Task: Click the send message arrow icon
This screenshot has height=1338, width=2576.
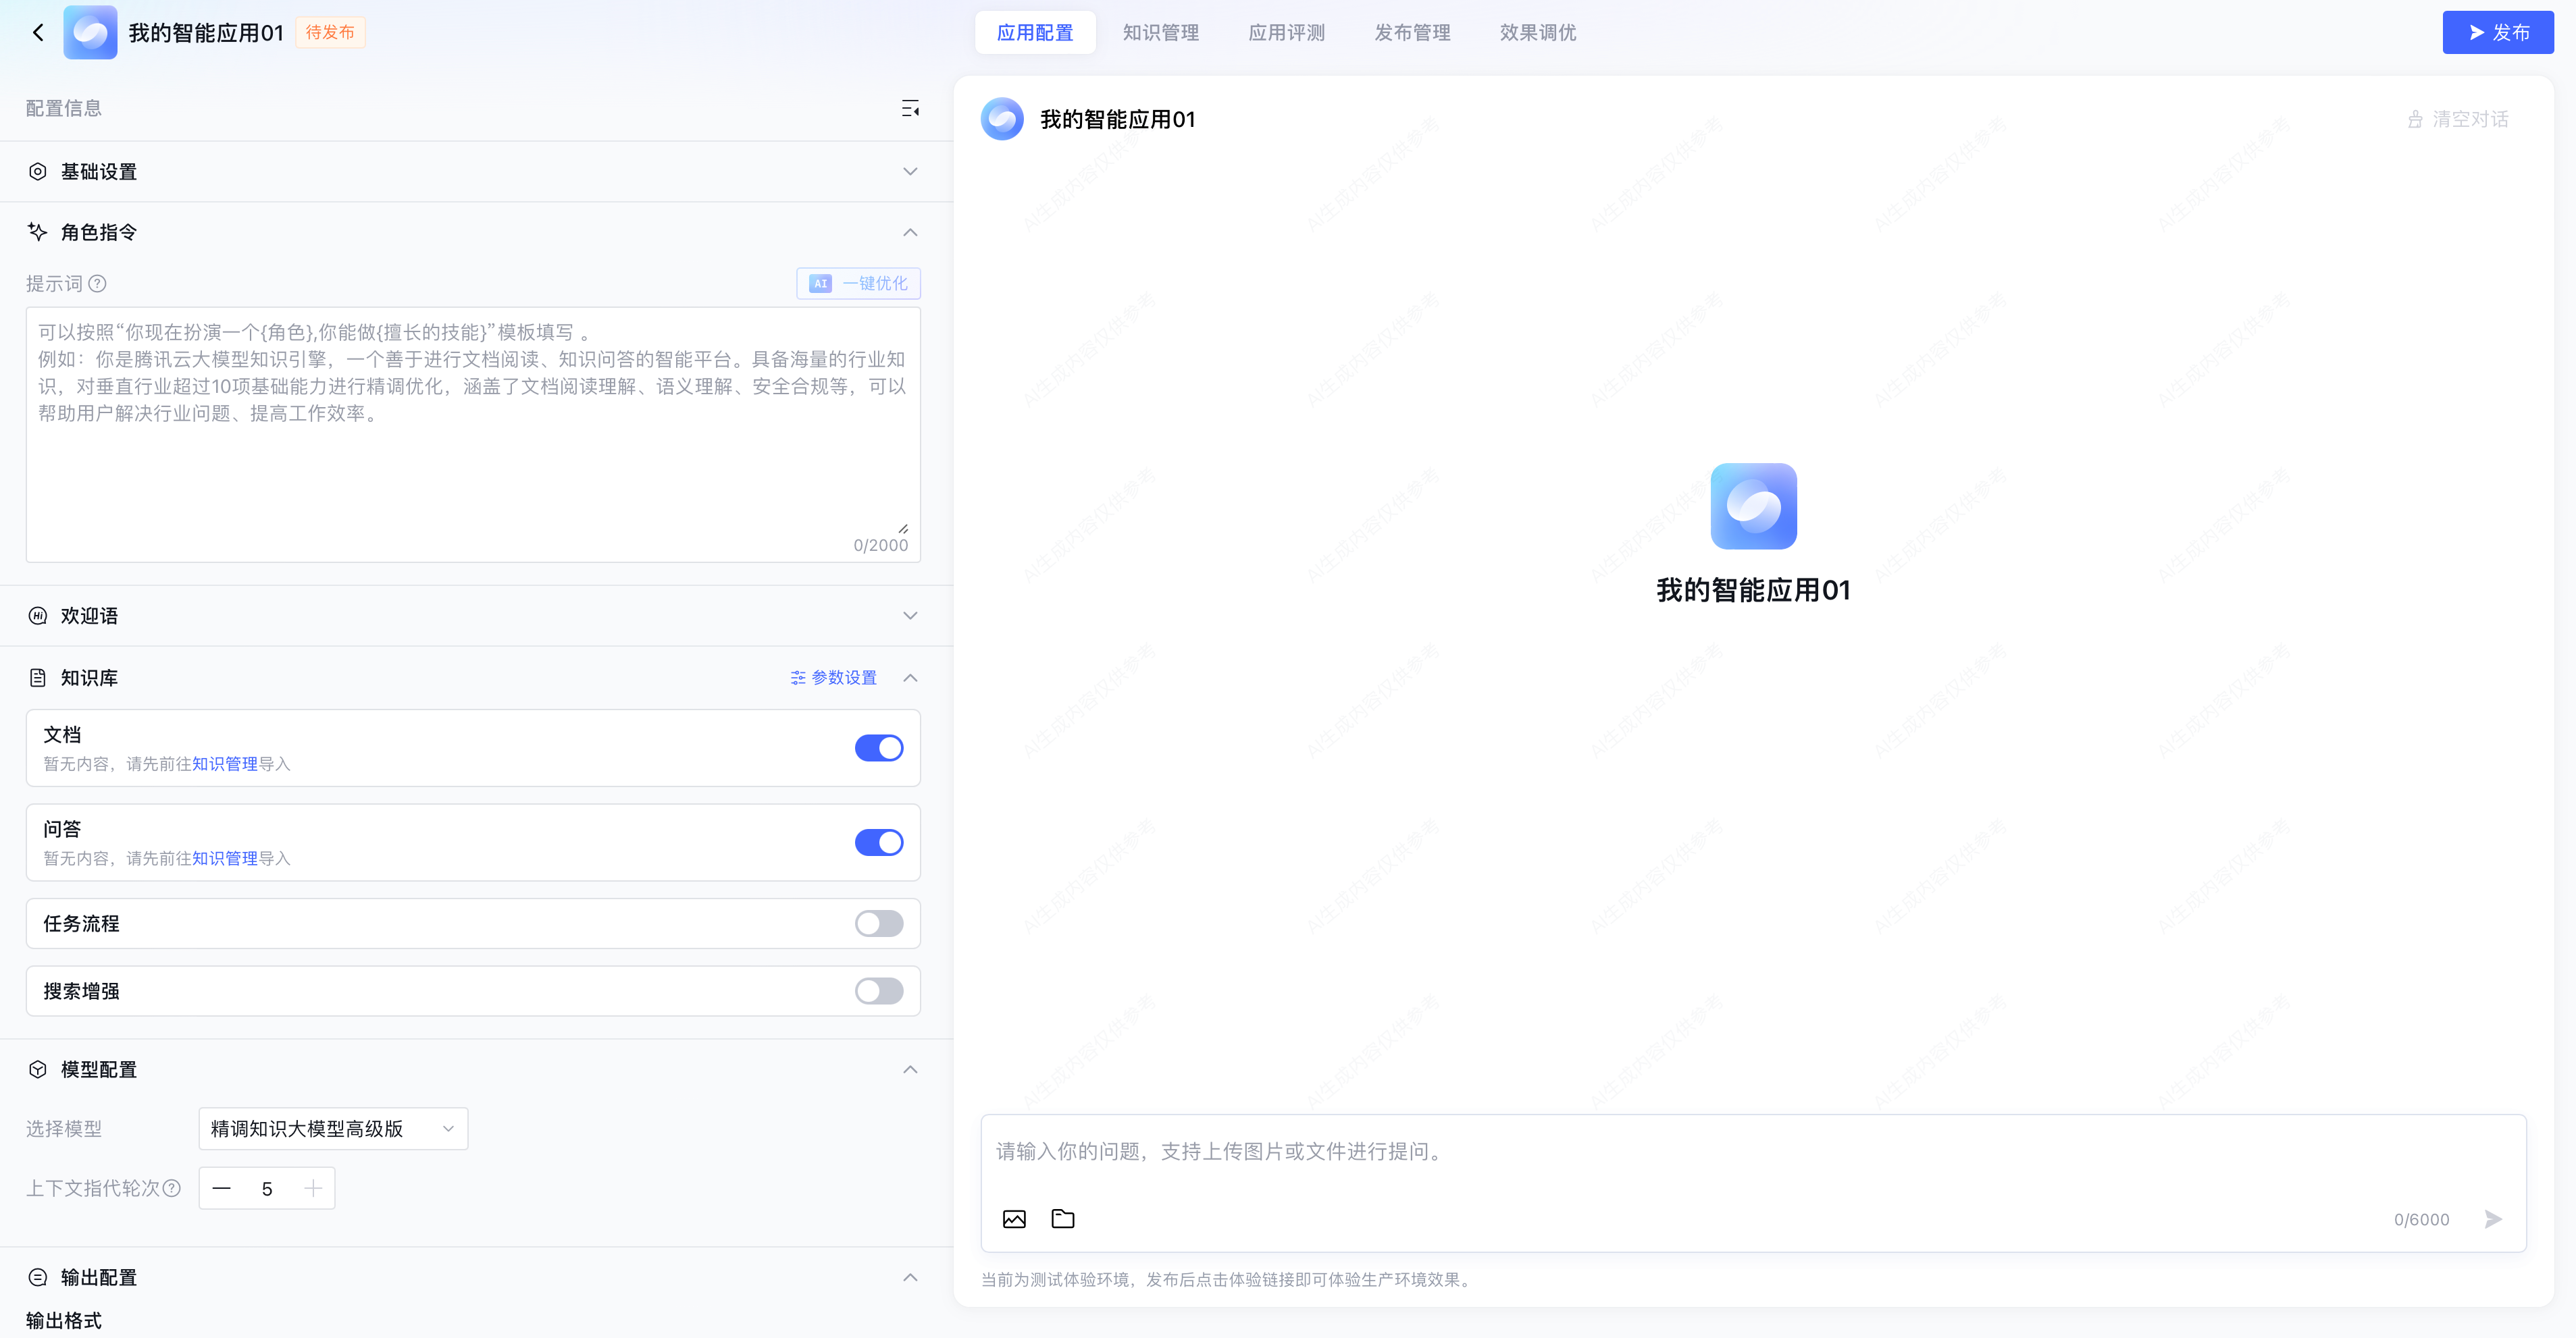Action: [x=2493, y=1219]
